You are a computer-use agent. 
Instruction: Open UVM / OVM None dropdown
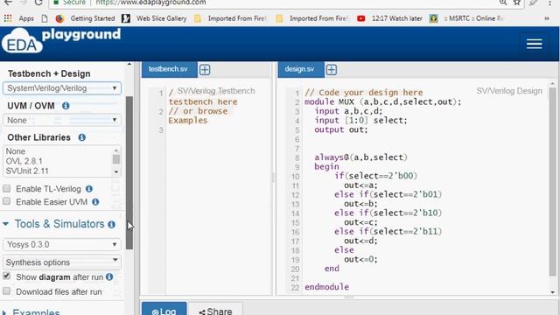[62, 120]
